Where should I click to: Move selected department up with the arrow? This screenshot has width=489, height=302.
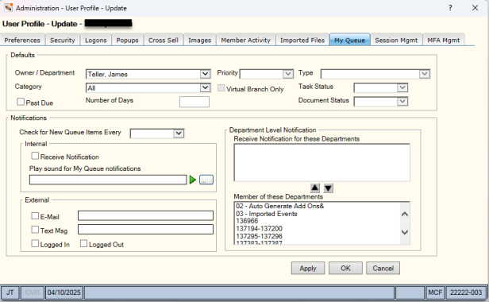[x=314, y=188]
